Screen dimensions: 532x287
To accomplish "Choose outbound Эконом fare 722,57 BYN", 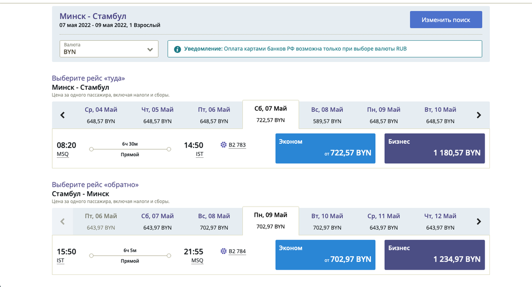I will [x=325, y=148].
